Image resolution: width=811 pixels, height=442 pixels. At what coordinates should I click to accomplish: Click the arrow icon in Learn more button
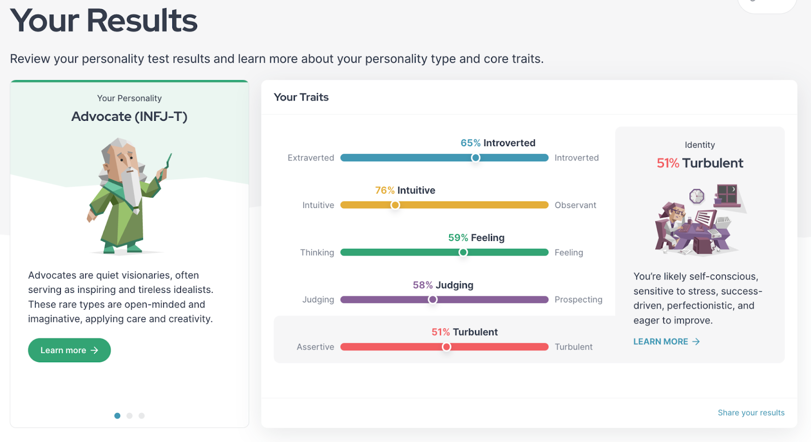click(94, 350)
